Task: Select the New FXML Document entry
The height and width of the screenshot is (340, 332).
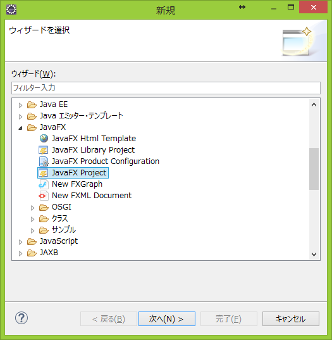Action: point(92,196)
